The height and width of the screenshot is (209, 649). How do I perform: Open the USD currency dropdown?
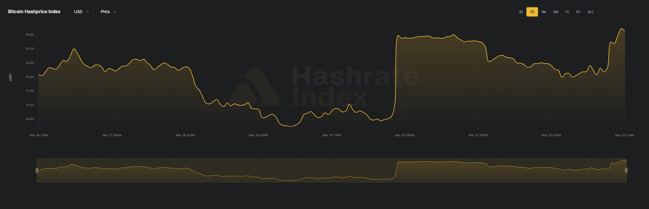82,12
